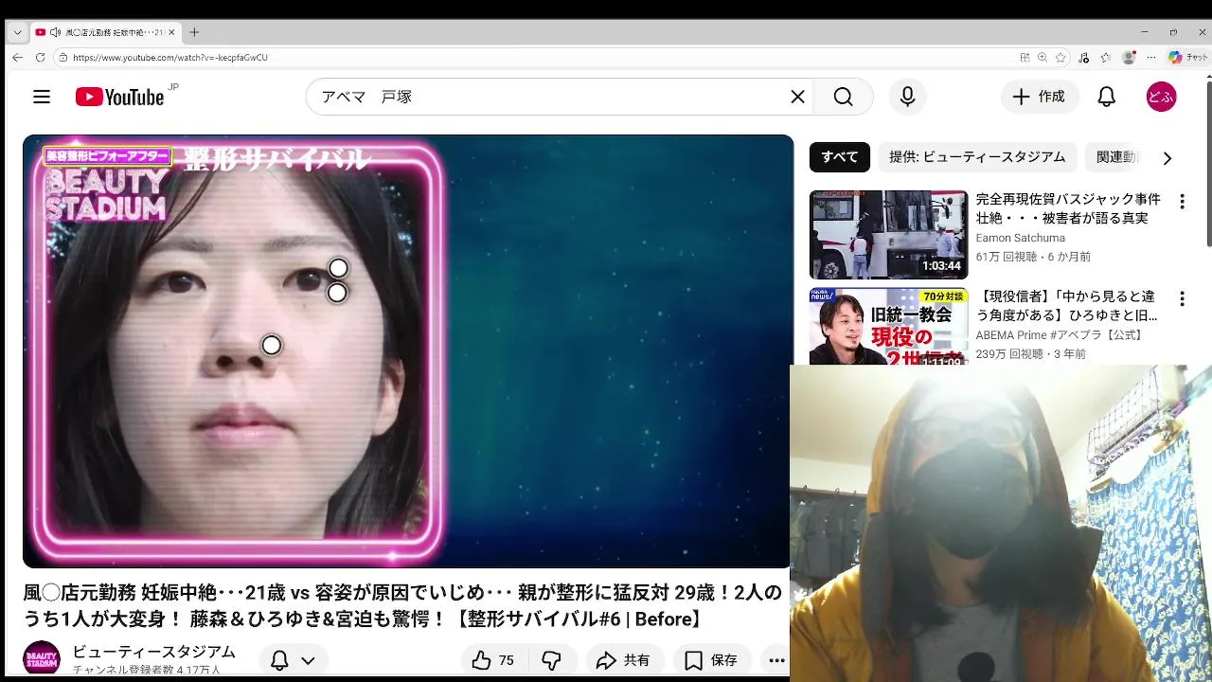The image size is (1212, 682).
Task: Reload the page with refresh icon
Action: coord(40,57)
